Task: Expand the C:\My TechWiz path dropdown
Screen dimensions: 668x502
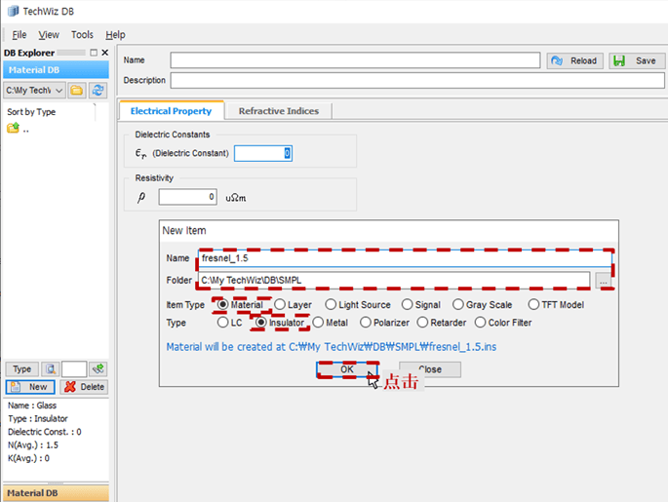Action: [x=34, y=91]
